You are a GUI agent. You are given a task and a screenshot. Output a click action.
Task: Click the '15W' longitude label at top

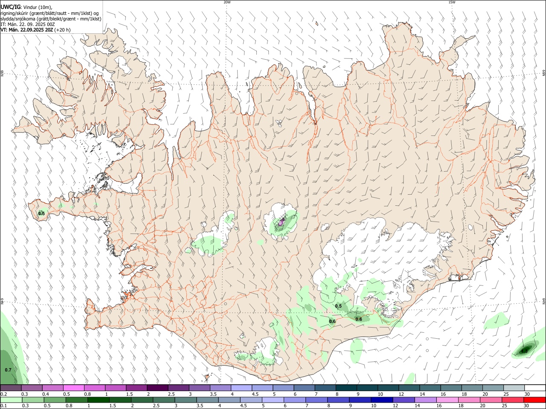point(452,2)
